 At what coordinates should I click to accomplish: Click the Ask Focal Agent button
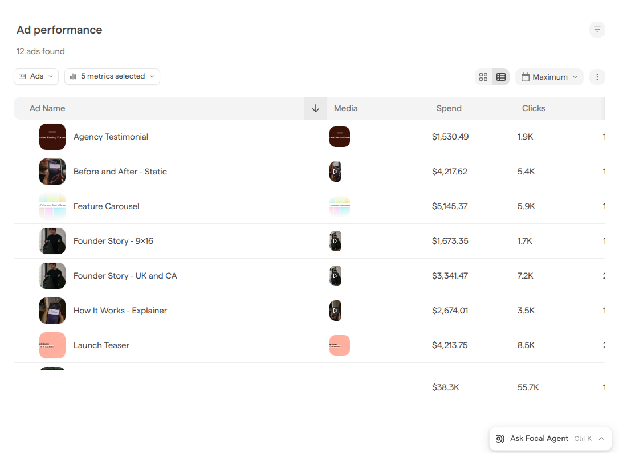coord(550,438)
